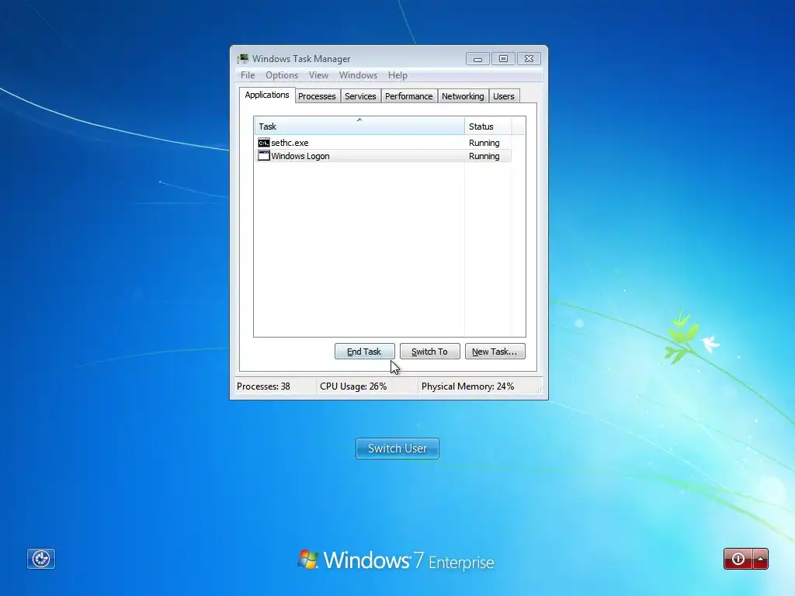Open the Windows menu
The width and height of the screenshot is (795, 596).
pyautogui.click(x=358, y=75)
